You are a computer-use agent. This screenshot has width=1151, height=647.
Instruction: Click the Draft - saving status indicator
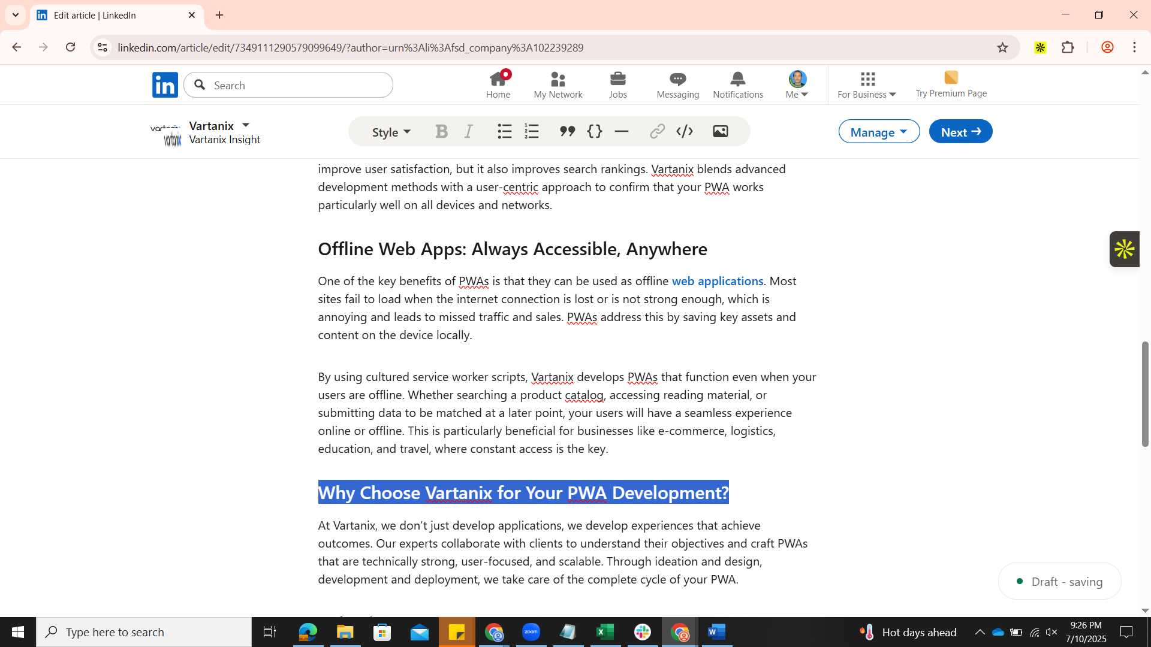tap(1060, 581)
